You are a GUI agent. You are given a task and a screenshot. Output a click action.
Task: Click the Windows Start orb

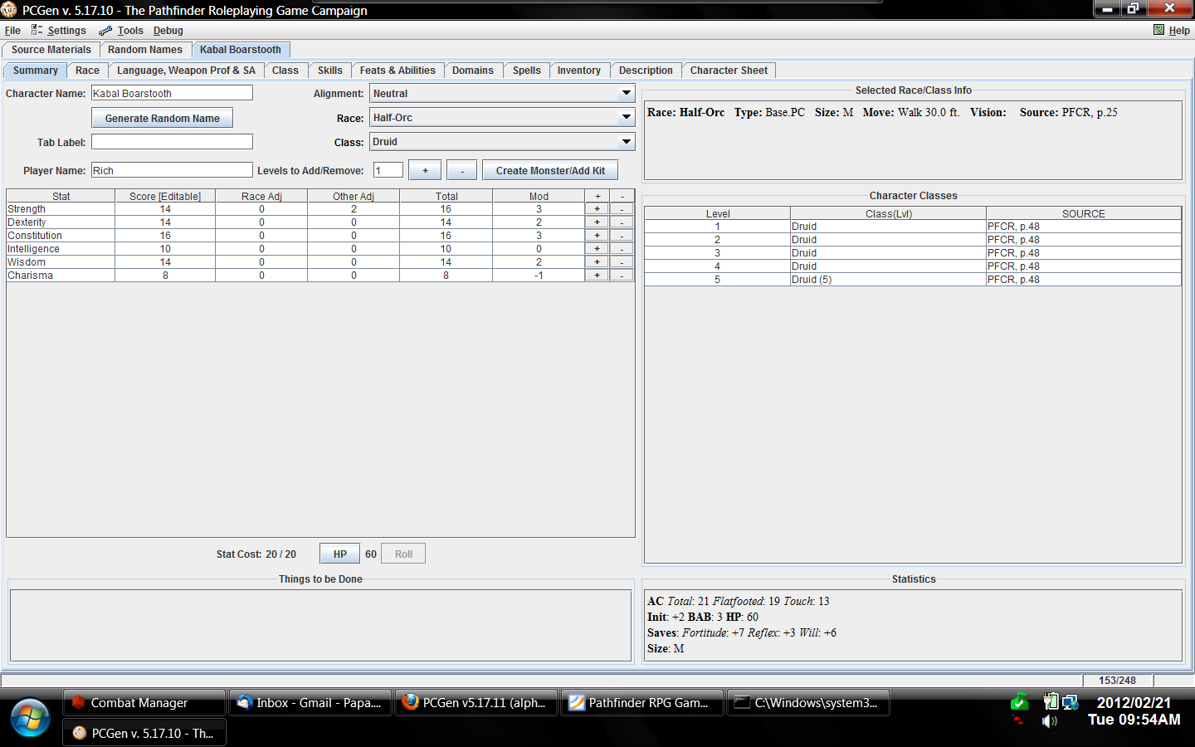coord(31,717)
